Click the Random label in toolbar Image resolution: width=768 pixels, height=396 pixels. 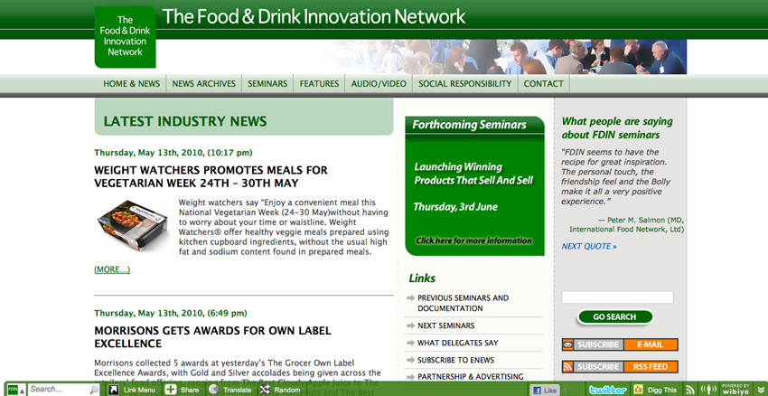pos(287,390)
